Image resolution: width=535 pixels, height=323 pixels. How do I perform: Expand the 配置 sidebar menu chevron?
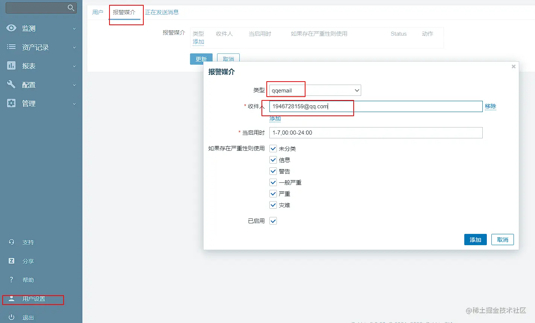tap(74, 85)
